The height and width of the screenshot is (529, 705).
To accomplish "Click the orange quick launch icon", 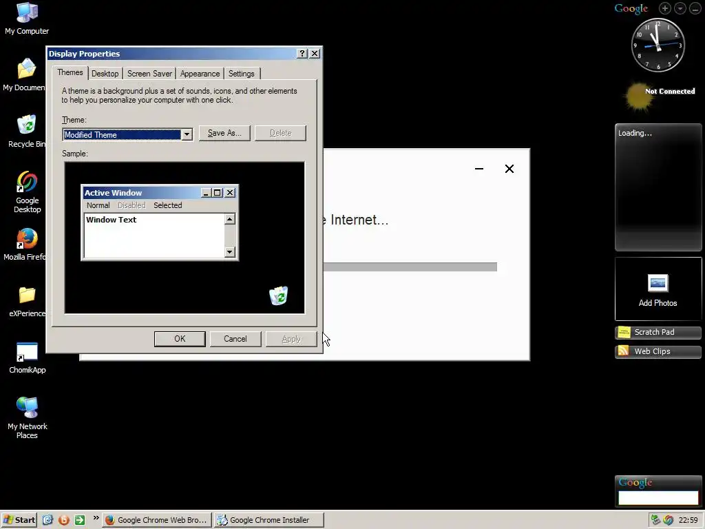I will click(64, 519).
